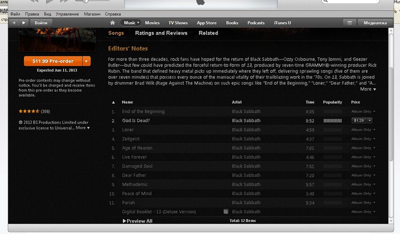Open the dropdown arrow beside $11.99 Pre-order
400x234 pixels.
coord(86,61)
